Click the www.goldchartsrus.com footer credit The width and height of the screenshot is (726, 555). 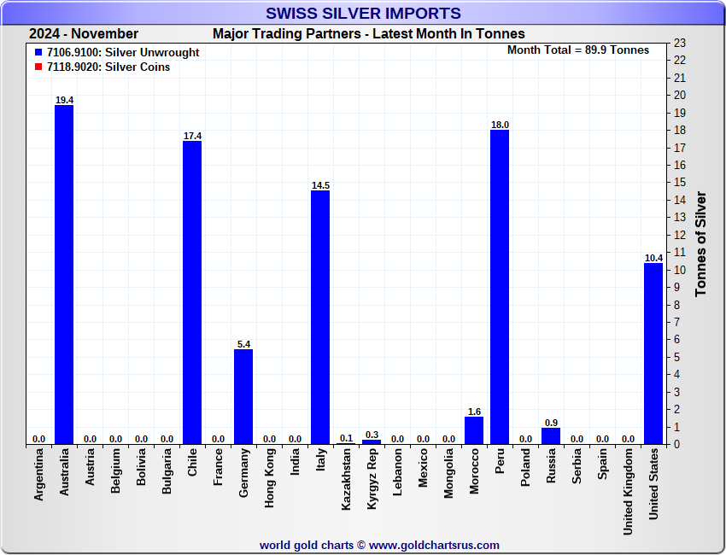point(434,546)
